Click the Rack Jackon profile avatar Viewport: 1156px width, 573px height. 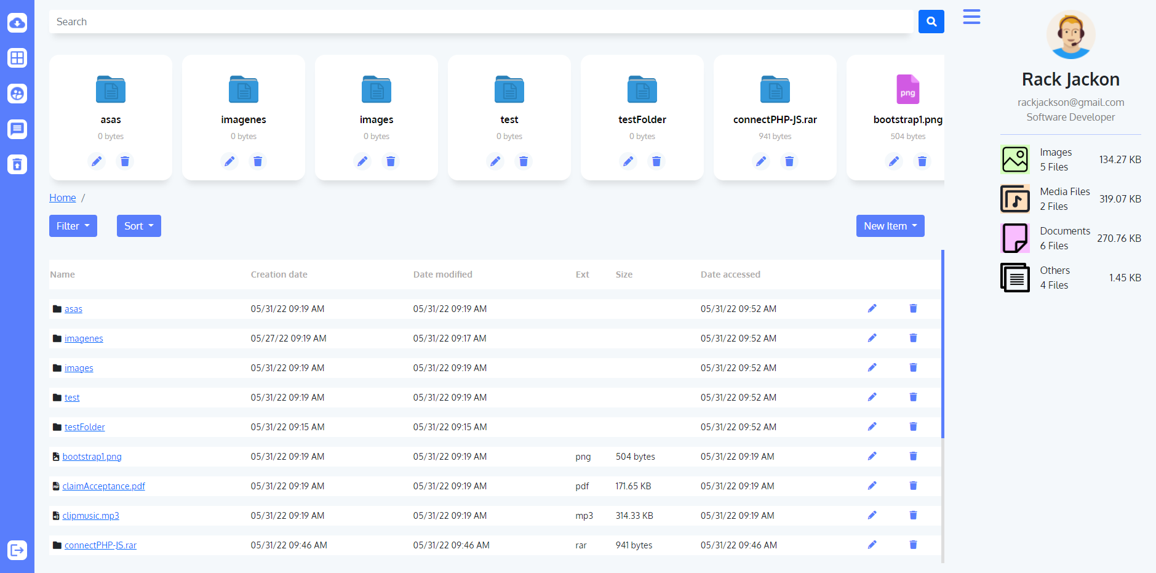coord(1070,34)
